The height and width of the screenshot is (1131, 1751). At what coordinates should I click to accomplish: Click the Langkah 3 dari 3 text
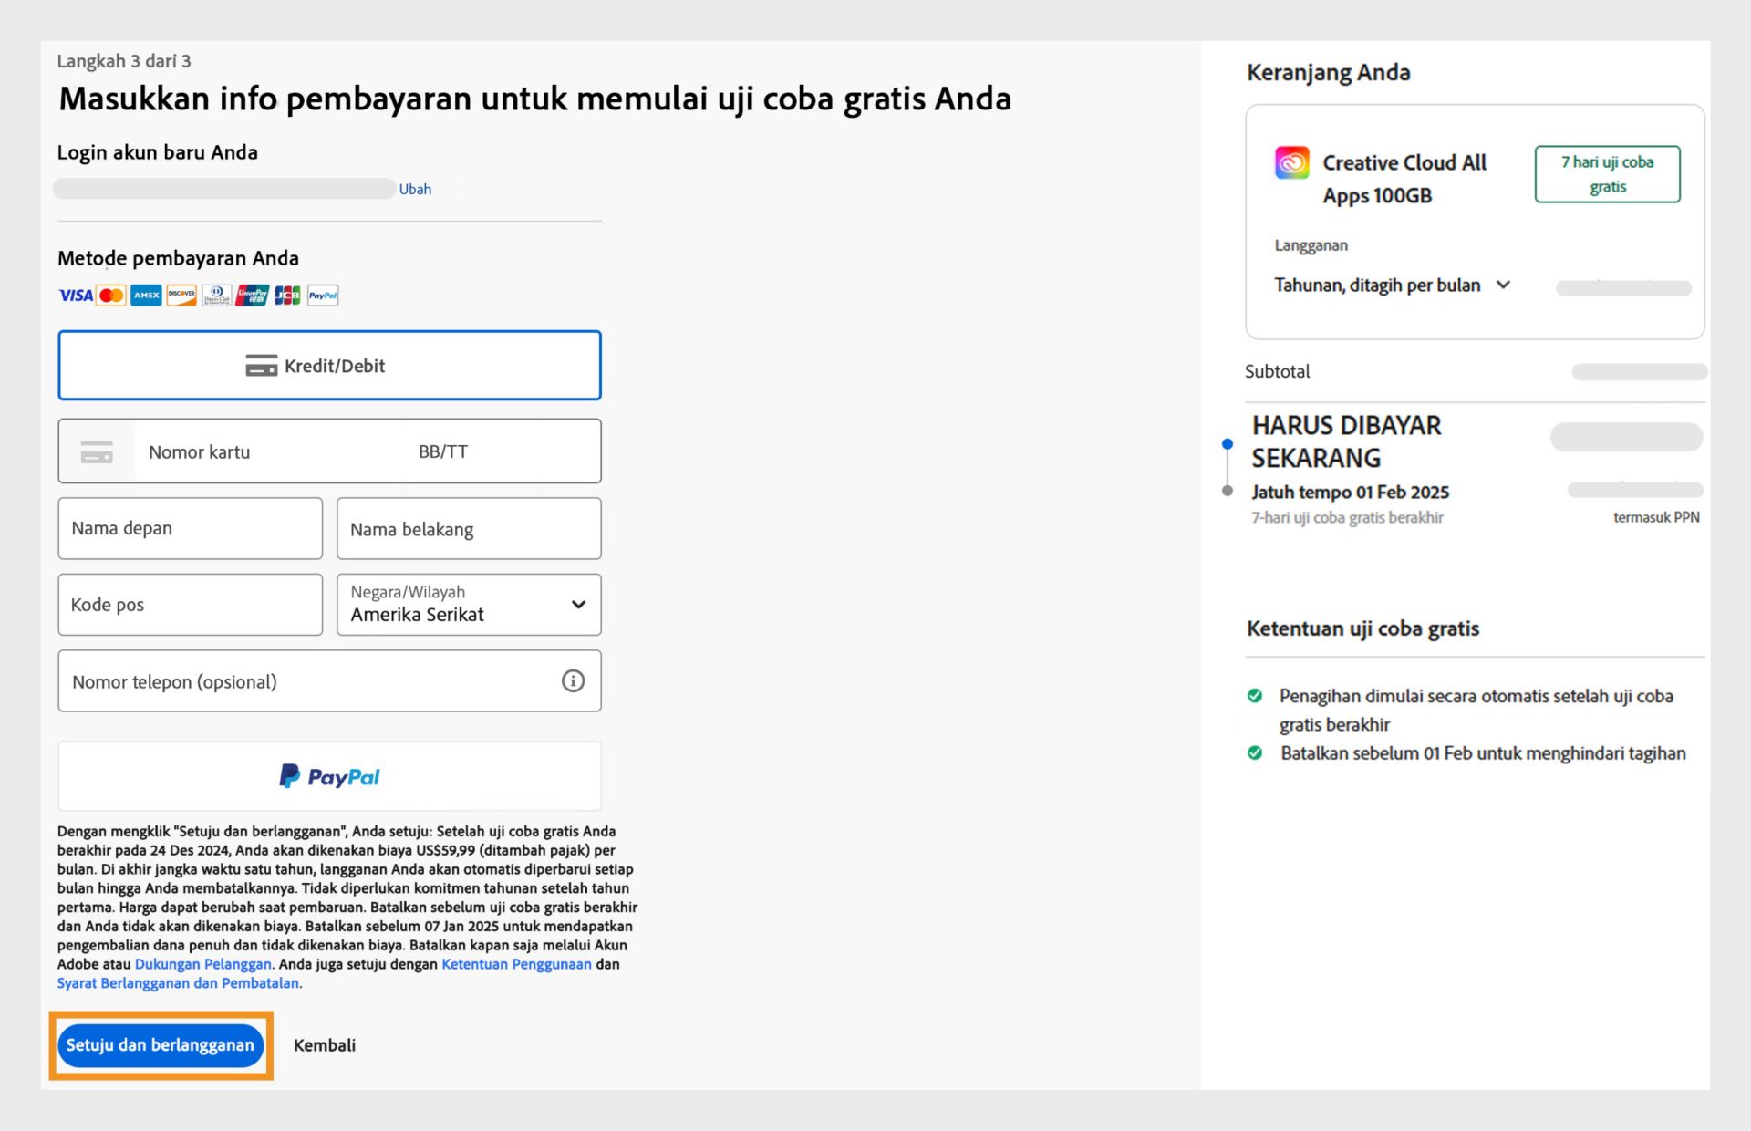[x=124, y=61]
